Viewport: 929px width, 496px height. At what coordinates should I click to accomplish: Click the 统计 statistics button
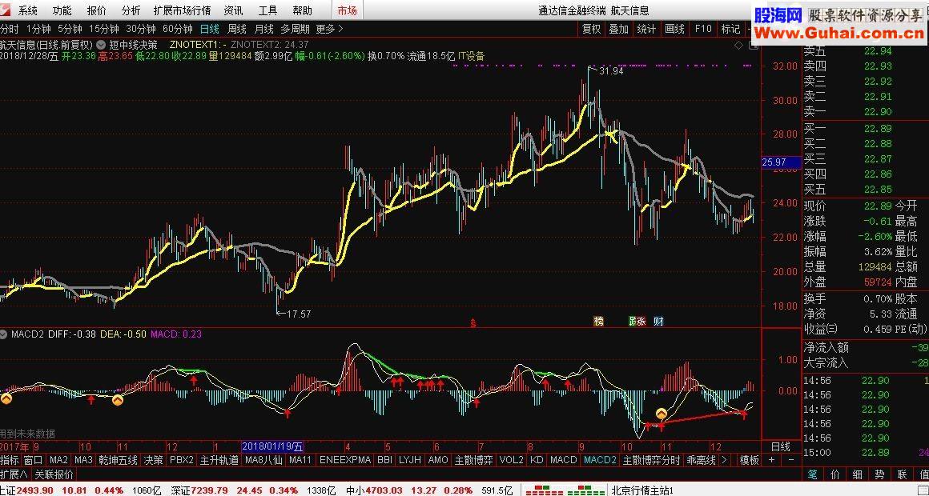(x=646, y=29)
